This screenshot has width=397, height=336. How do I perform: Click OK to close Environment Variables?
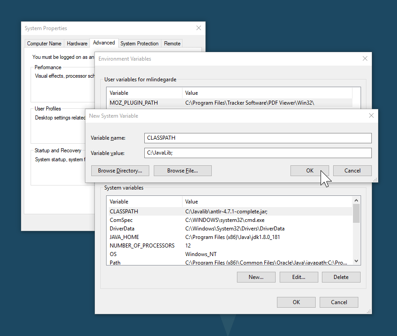click(x=296, y=302)
